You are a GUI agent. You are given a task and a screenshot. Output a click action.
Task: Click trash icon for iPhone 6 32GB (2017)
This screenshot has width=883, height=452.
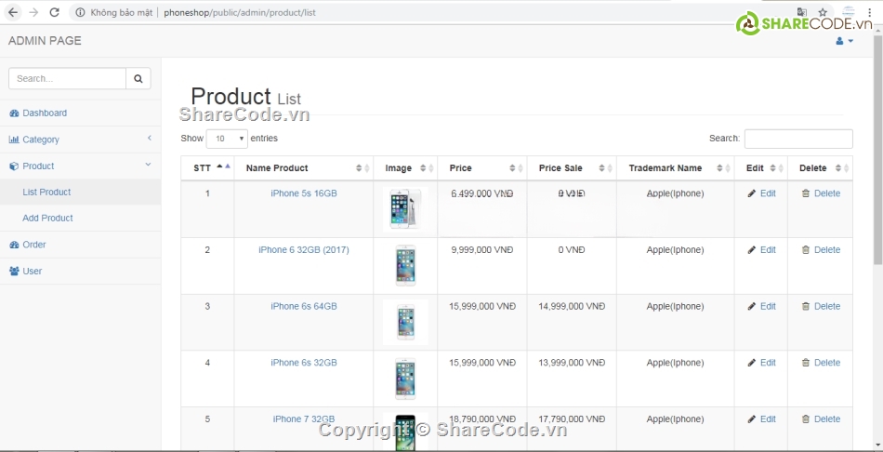805,249
